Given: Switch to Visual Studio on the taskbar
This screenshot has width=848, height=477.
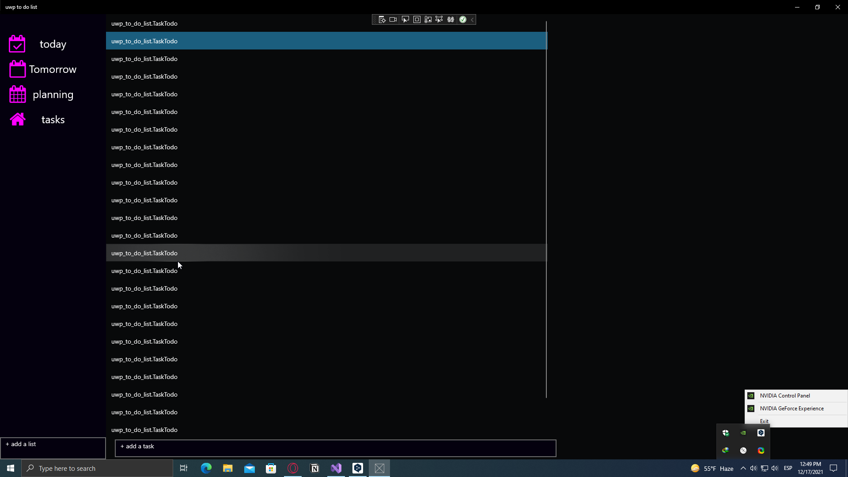Looking at the screenshot, I should pos(336,468).
